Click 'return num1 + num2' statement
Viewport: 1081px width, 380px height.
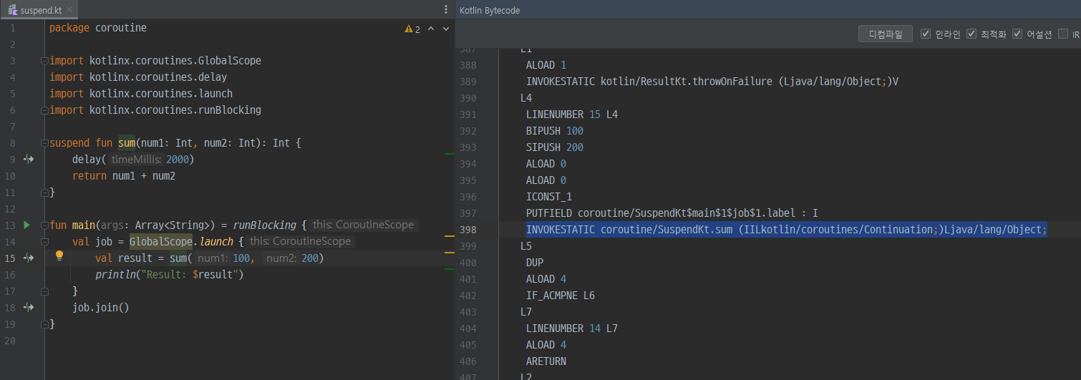point(124,176)
